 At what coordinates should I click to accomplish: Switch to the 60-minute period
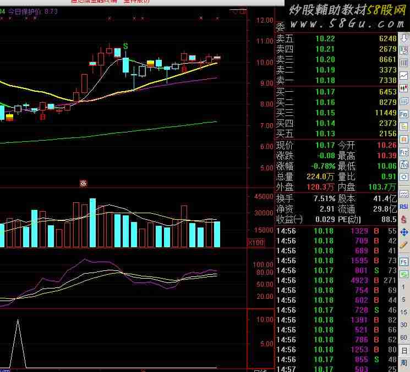404,337
